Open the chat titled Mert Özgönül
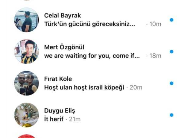The width and height of the screenshot is (184, 138). [64, 47]
